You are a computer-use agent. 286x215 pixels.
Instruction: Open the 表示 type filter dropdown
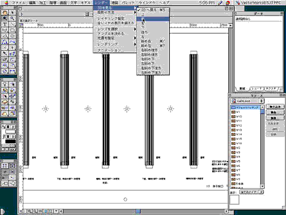(x=252, y=192)
